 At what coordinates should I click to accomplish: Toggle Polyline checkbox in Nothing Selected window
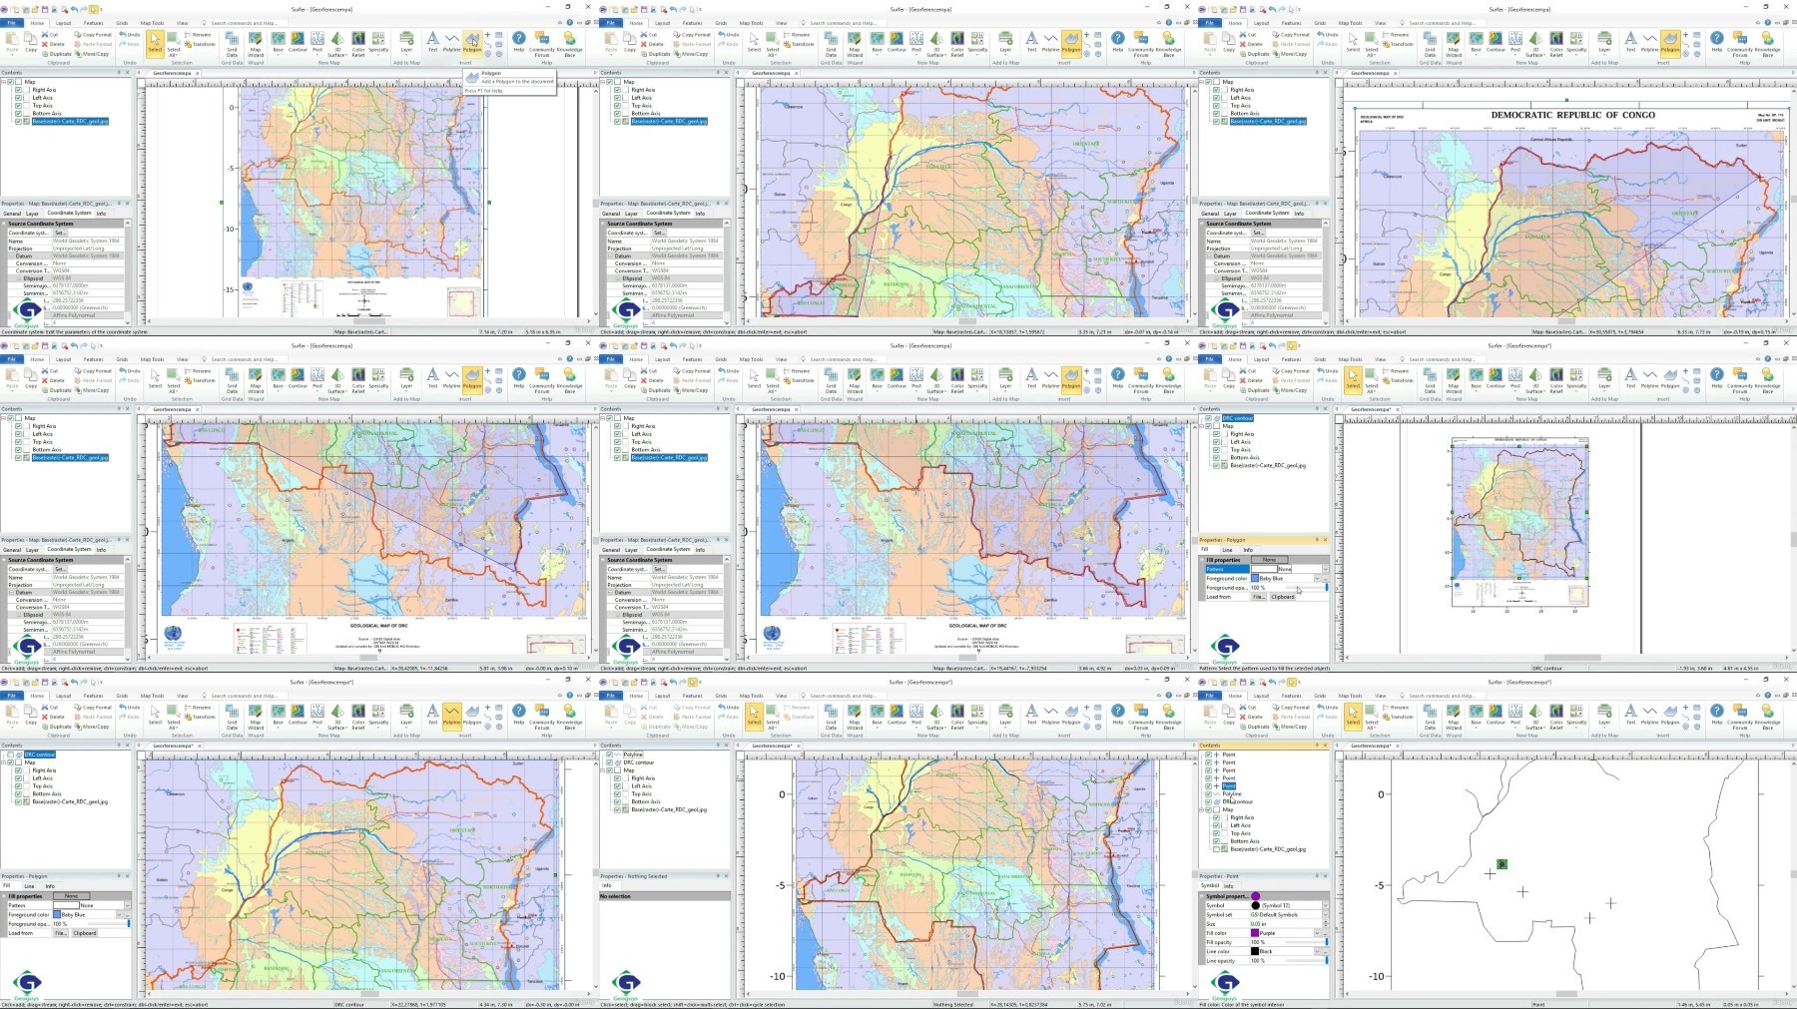[610, 755]
